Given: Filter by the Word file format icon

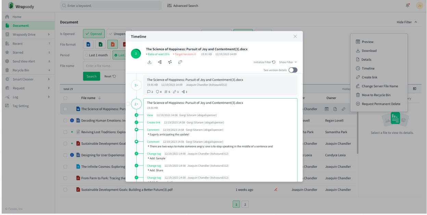Looking at the screenshot, I should pyautogui.click(x=88, y=44).
